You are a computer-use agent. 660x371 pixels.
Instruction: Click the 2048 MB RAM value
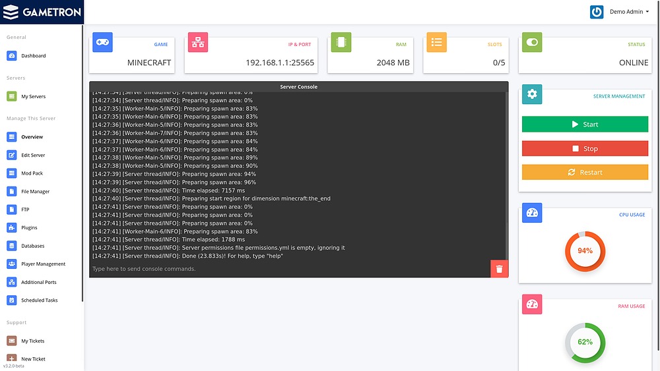(x=393, y=63)
